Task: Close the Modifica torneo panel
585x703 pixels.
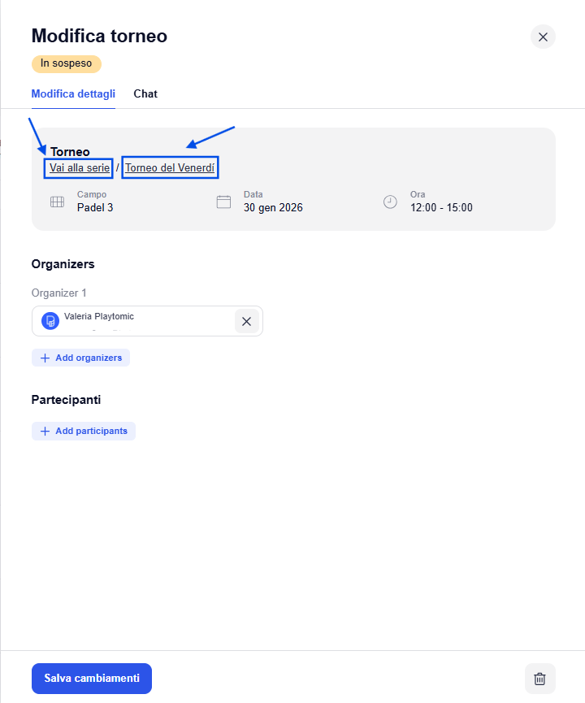Action: (x=543, y=37)
